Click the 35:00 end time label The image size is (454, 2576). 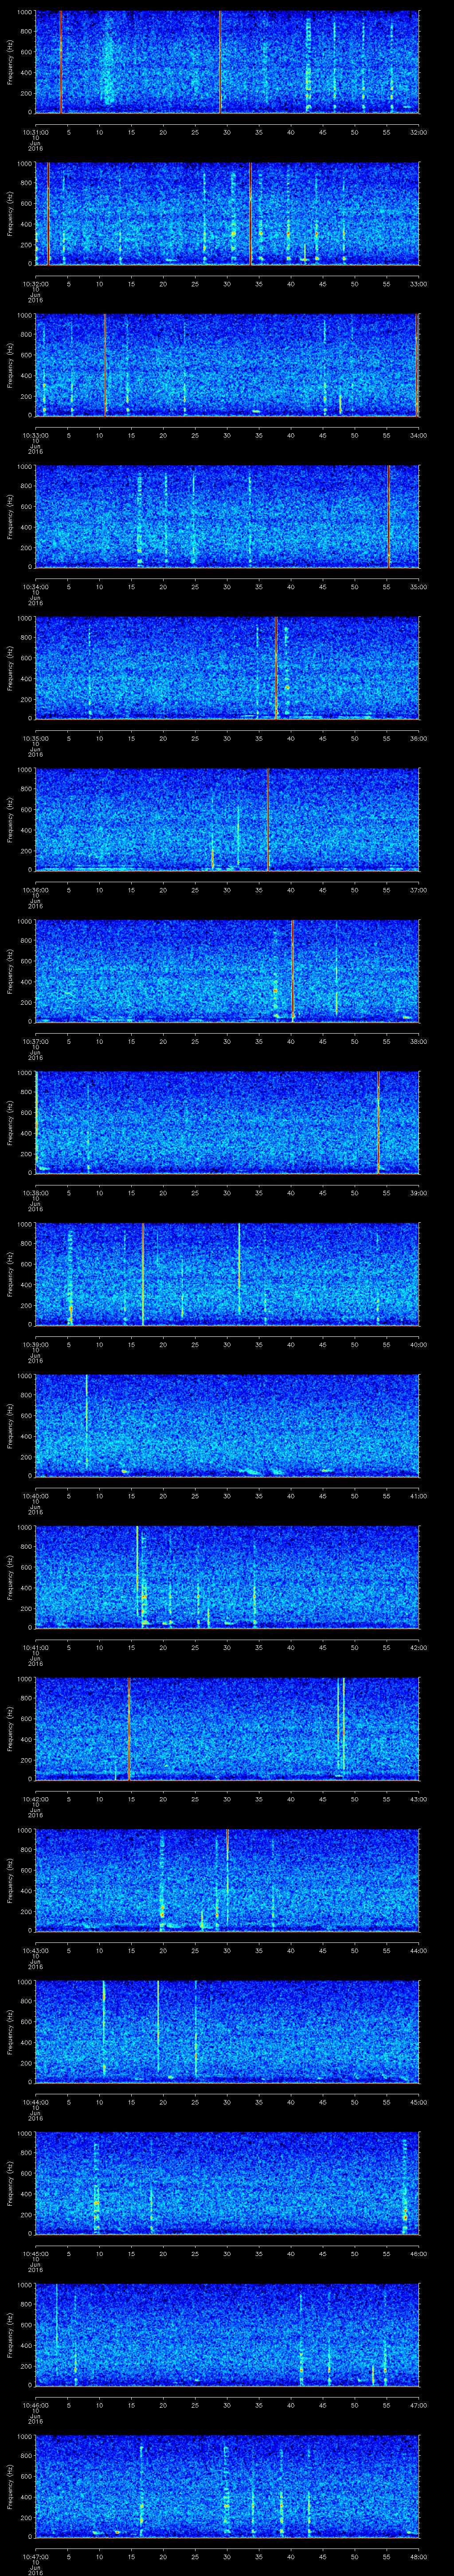pos(418,586)
